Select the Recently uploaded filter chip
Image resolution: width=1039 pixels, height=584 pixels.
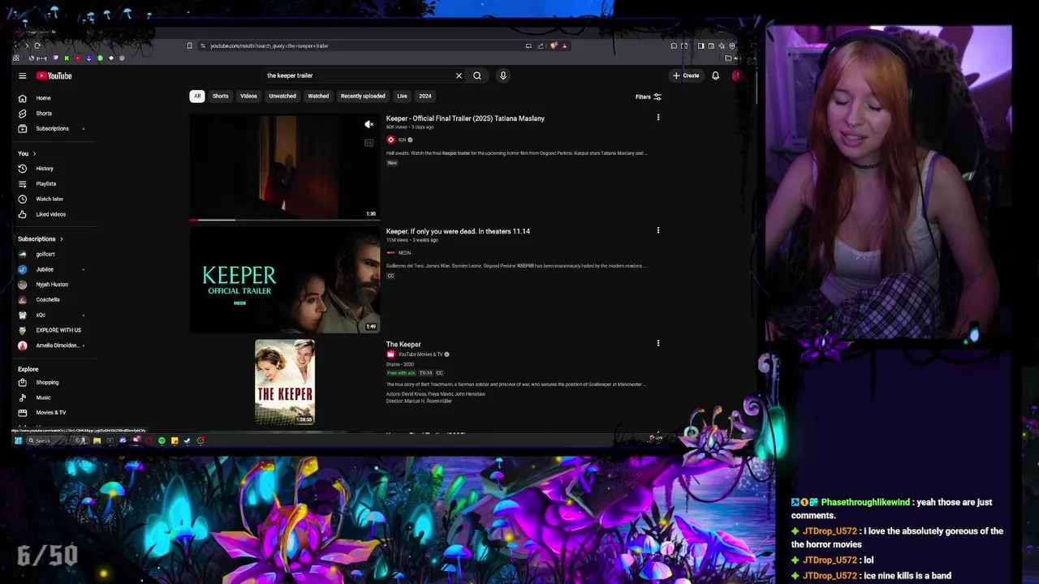pos(363,96)
